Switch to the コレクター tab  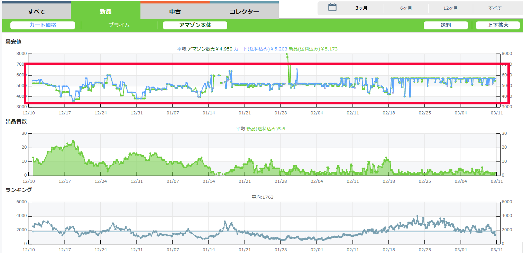click(244, 12)
